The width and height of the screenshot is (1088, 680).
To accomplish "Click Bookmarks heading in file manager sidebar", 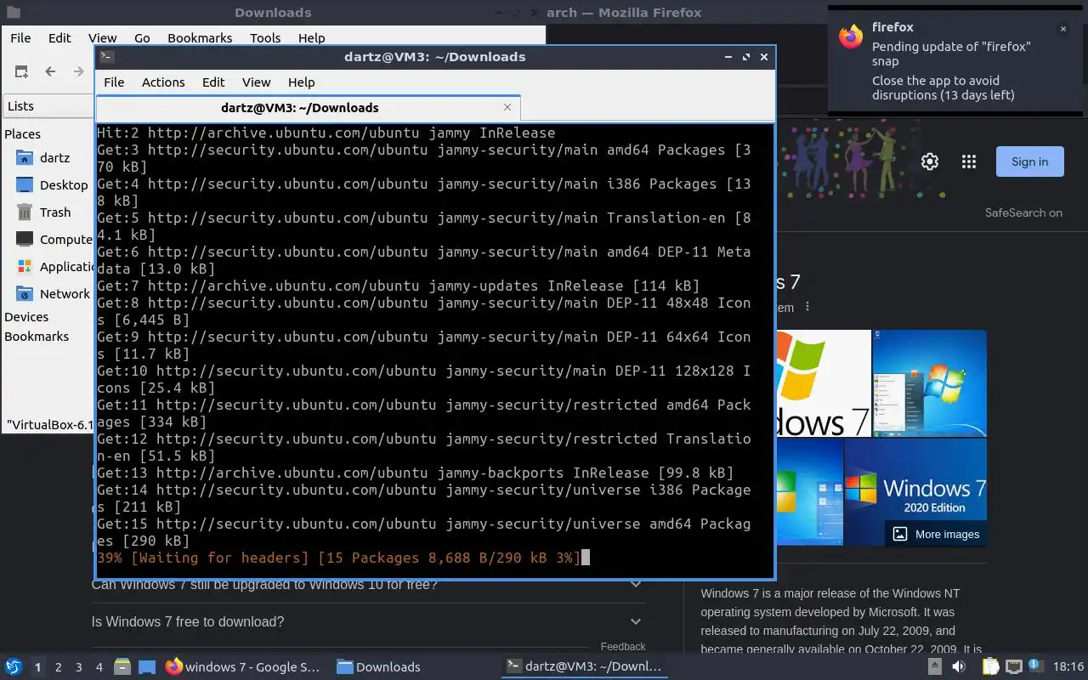I will [37, 337].
